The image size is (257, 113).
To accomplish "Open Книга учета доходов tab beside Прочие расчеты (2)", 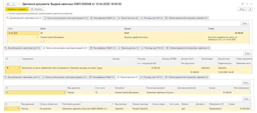I will coord(66,18).
